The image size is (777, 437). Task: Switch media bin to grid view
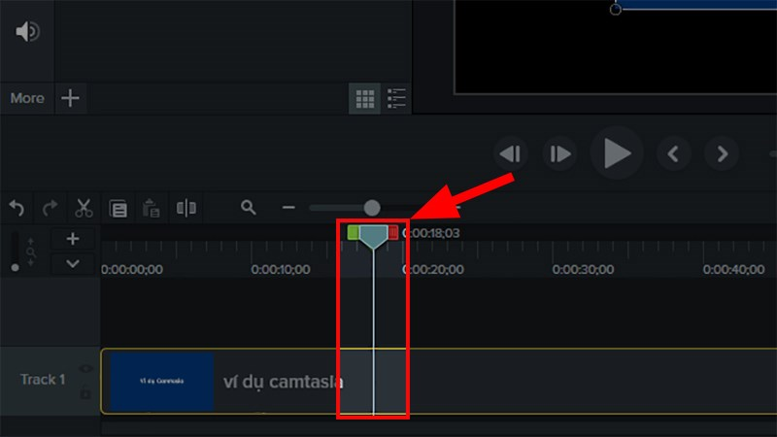point(365,99)
